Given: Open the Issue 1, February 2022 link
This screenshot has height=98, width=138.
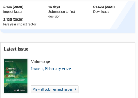Looking at the screenshot, I should coord(51,69).
